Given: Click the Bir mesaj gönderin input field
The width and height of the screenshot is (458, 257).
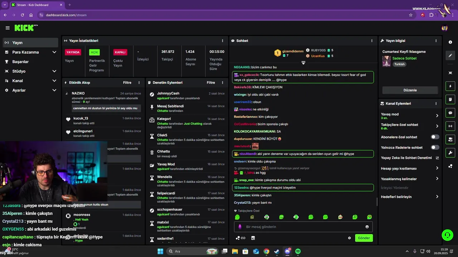Looking at the screenshot, I should 303,227.
